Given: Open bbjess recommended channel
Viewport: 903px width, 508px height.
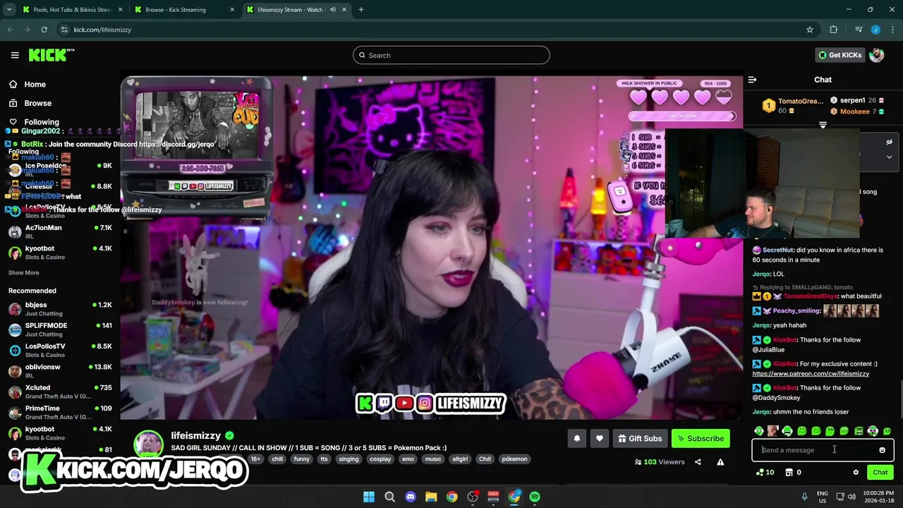Looking at the screenshot, I should coord(60,309).
